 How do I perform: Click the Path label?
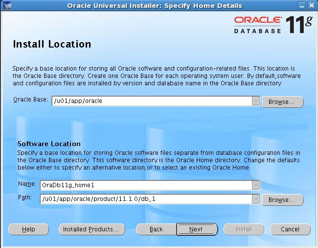click(25, 198)
